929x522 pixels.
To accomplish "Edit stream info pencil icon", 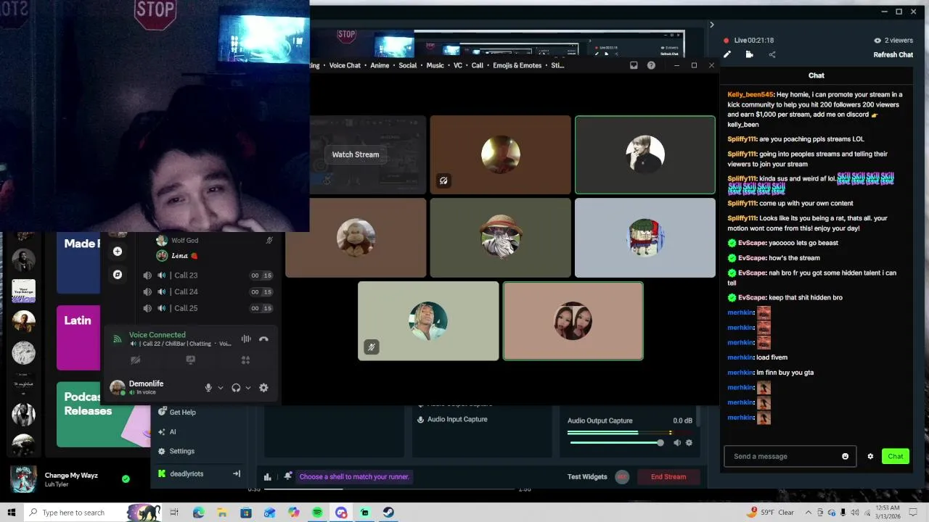I will point(727,54).
